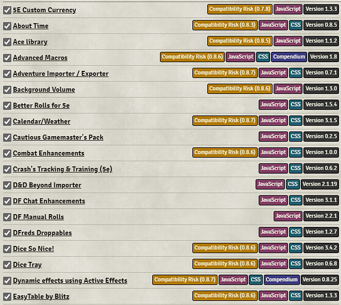The height and width of the screenshot is (305, 341).
Task: Open the Crash's Tracking & Training (5e) link
Action: pos(62,170)
